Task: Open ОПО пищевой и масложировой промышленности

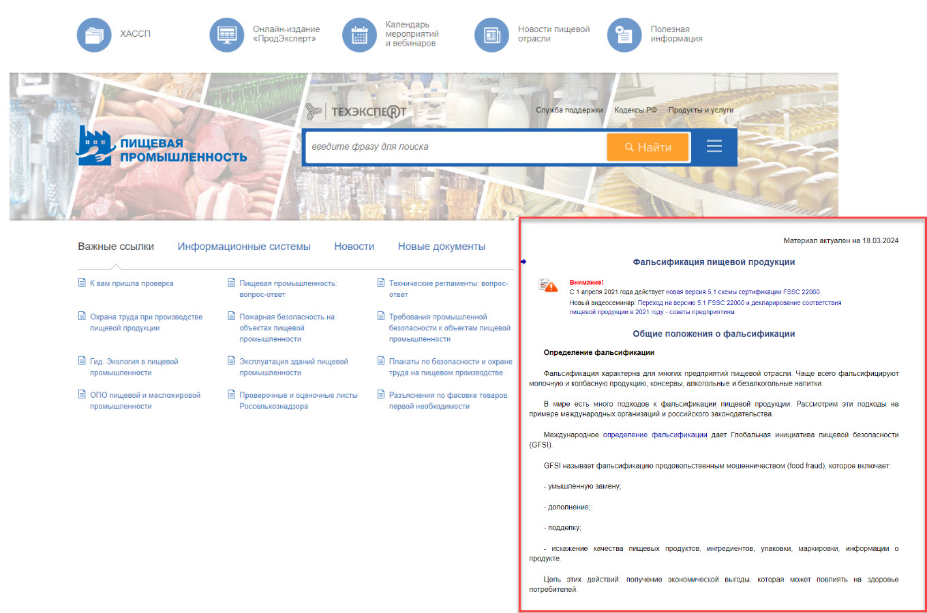Action: (145, 400)
